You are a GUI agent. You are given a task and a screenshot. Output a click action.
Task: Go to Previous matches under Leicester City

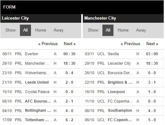click(x=48, y=44)
